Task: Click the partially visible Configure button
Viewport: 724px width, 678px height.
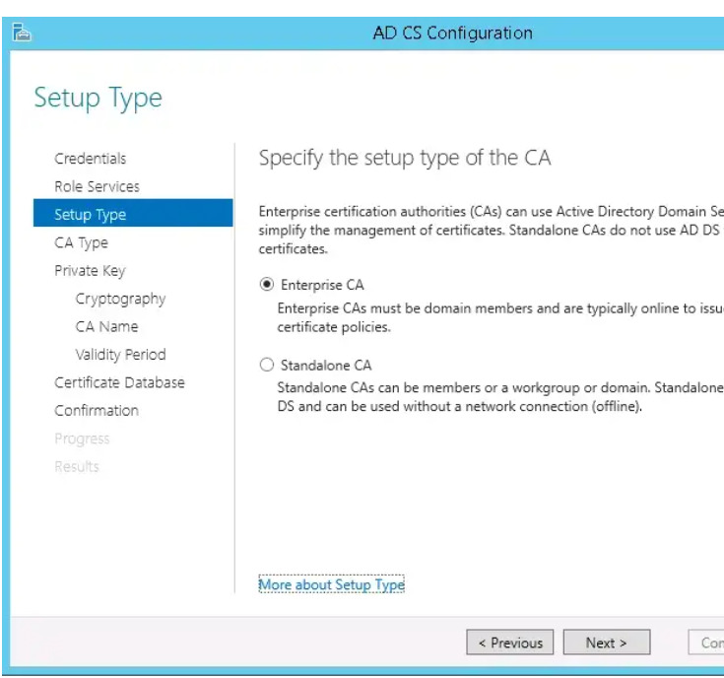Action: (706, 643)
